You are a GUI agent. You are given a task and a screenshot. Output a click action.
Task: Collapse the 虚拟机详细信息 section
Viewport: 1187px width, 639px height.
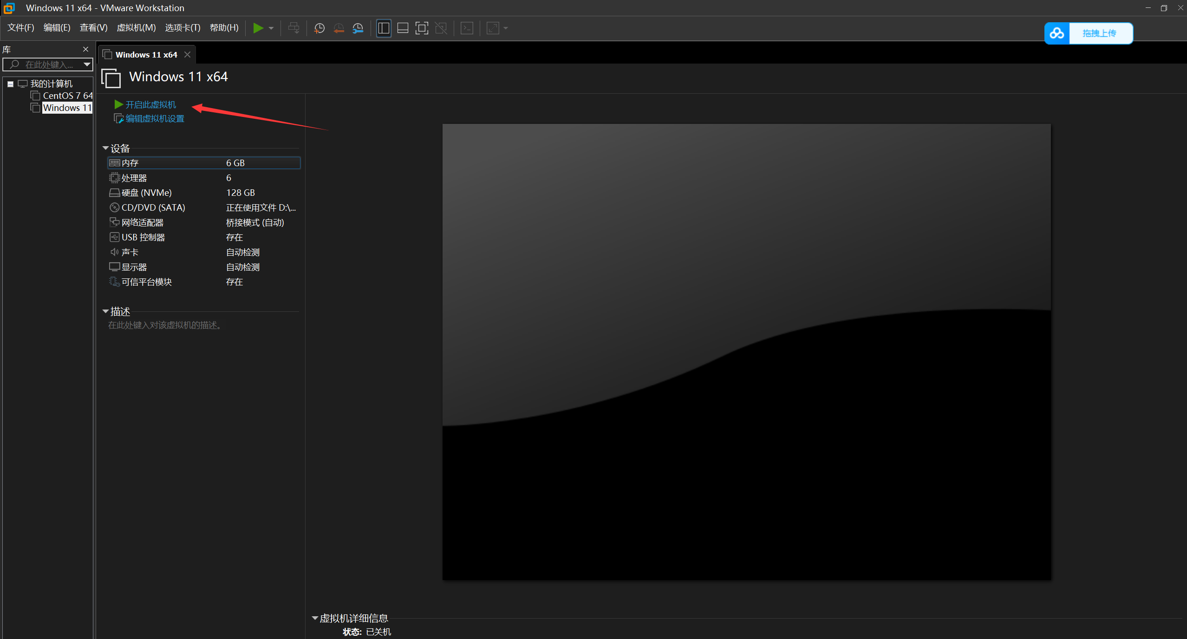pyautogui.click(x=315, y=618)
